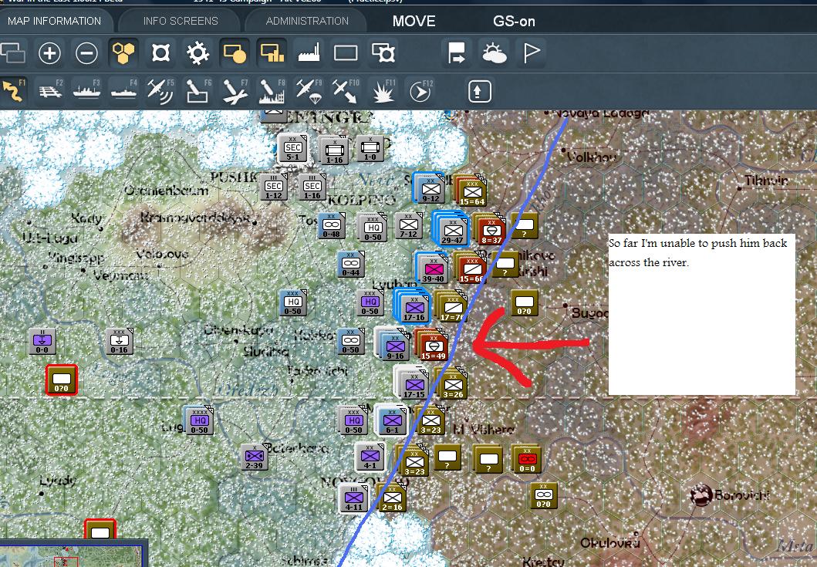Click the flag with arrow icon
Screen dimensions: 817x567
point(457,52)
